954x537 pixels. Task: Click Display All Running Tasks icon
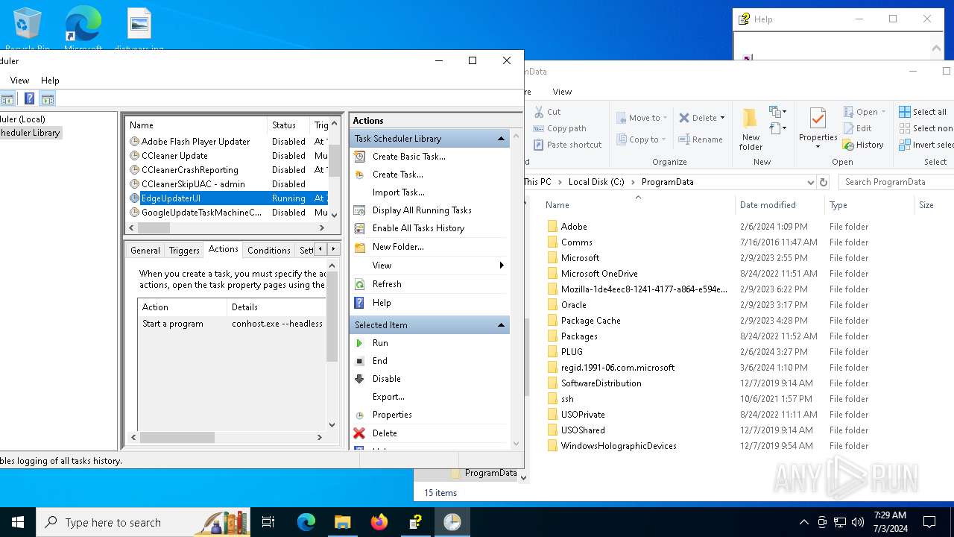[360, 210]
